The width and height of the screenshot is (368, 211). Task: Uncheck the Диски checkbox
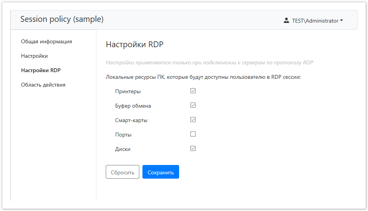193,149
